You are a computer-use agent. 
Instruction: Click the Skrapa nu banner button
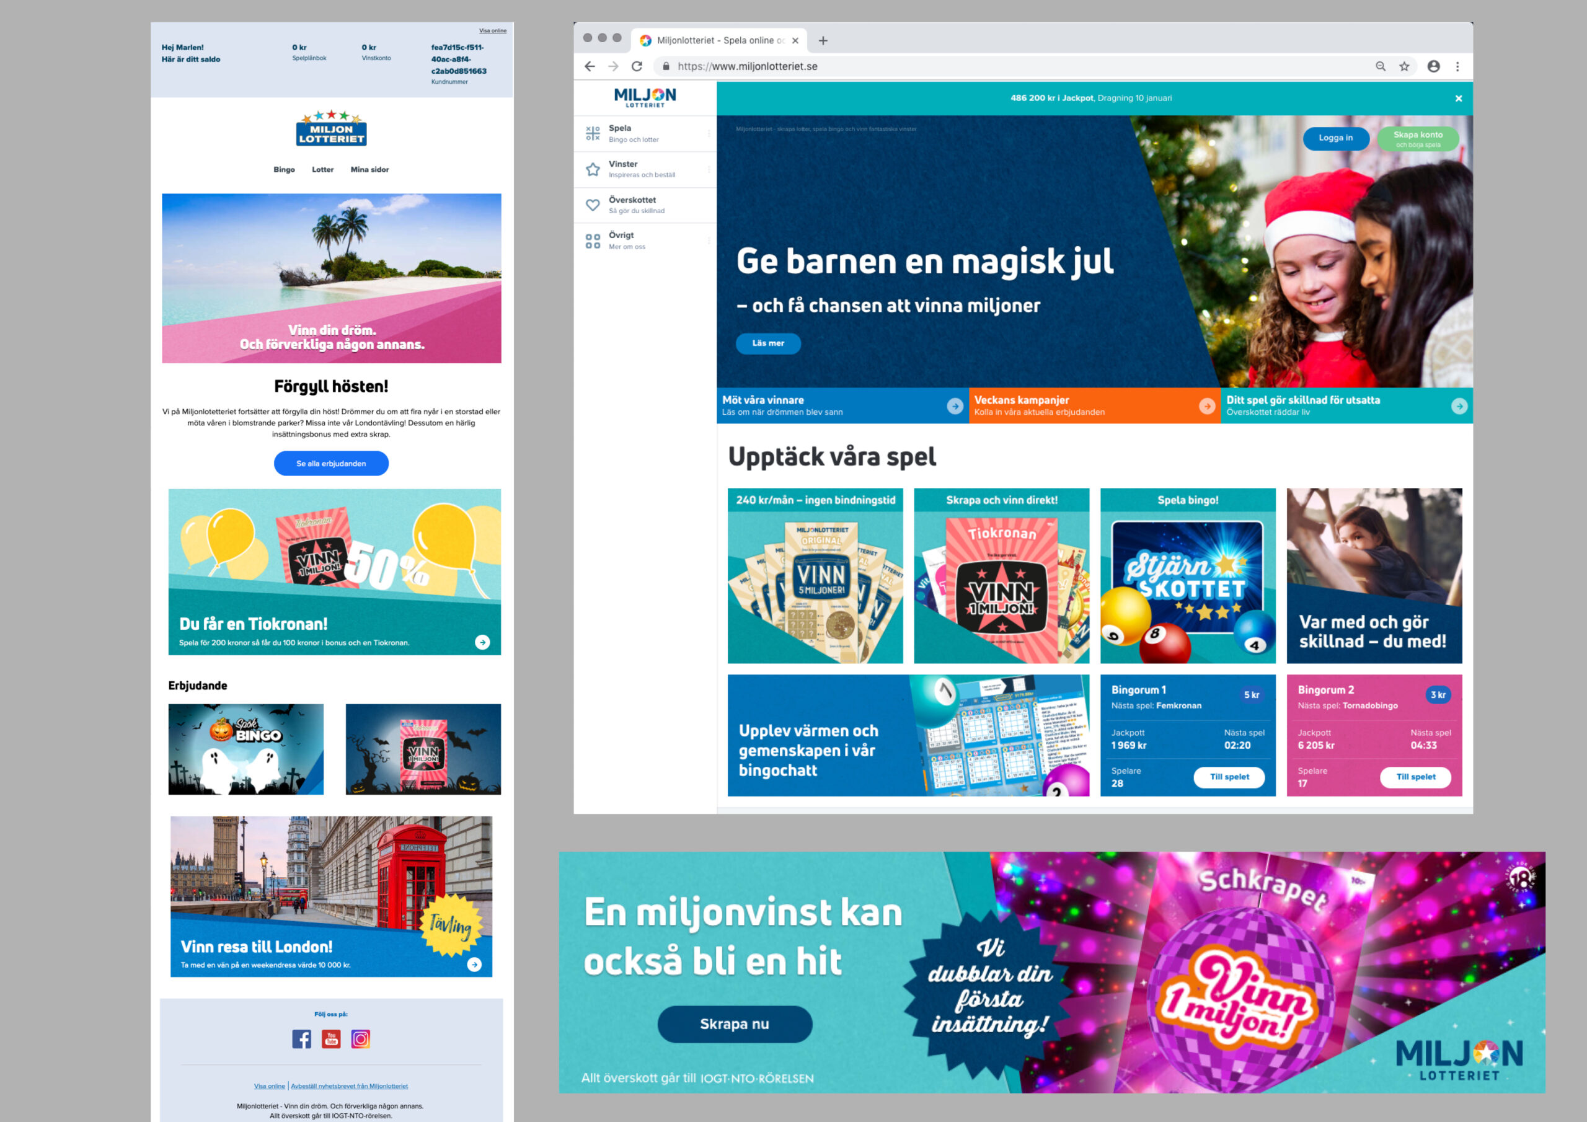point(734,1024)
